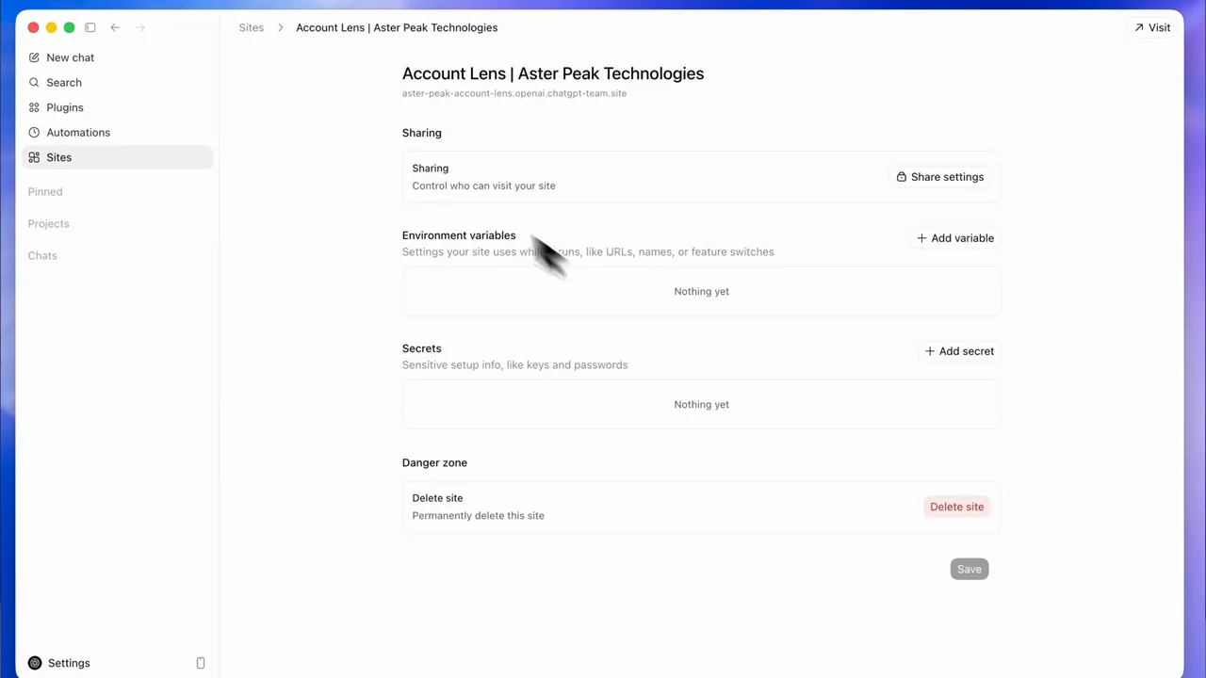Screen dimensions: 1206x678
Task: Expand the Projects section
Action: tap(48, 223)
